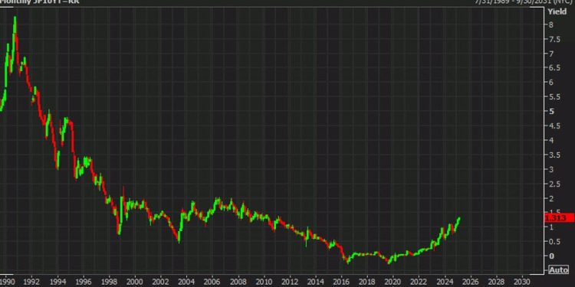Click the 2008 year label

(238, 282)
